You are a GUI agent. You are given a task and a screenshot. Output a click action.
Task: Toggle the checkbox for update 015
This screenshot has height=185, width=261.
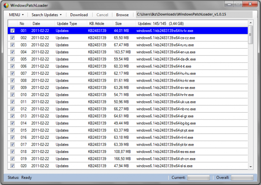(x=12, y=130)
